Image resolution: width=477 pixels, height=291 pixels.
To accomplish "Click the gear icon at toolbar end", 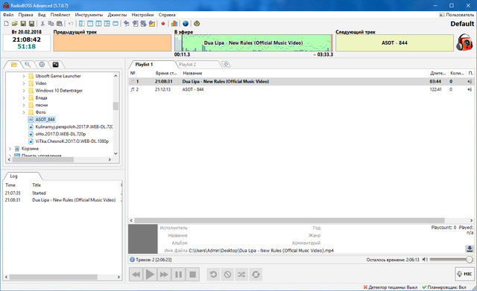I will pyautogui.click(x=197, y=23).
